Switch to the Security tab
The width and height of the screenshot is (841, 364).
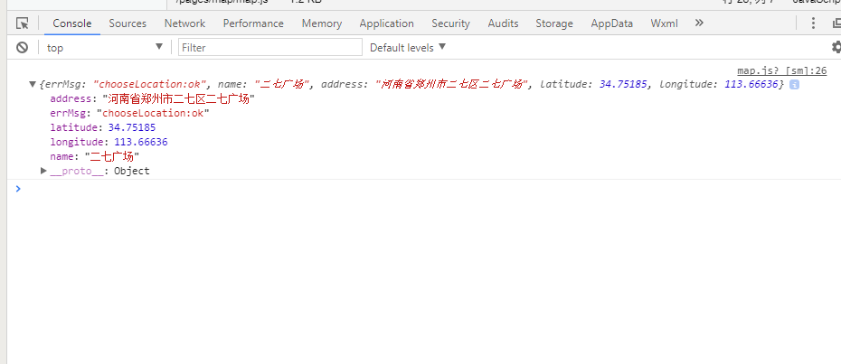tap(450, 23)
